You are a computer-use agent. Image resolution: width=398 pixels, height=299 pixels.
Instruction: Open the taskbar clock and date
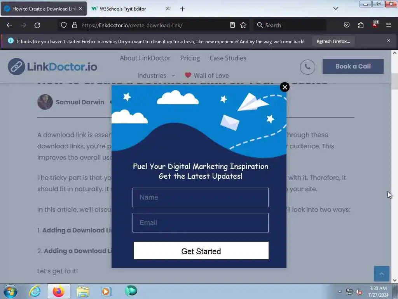tap(378, 292)
